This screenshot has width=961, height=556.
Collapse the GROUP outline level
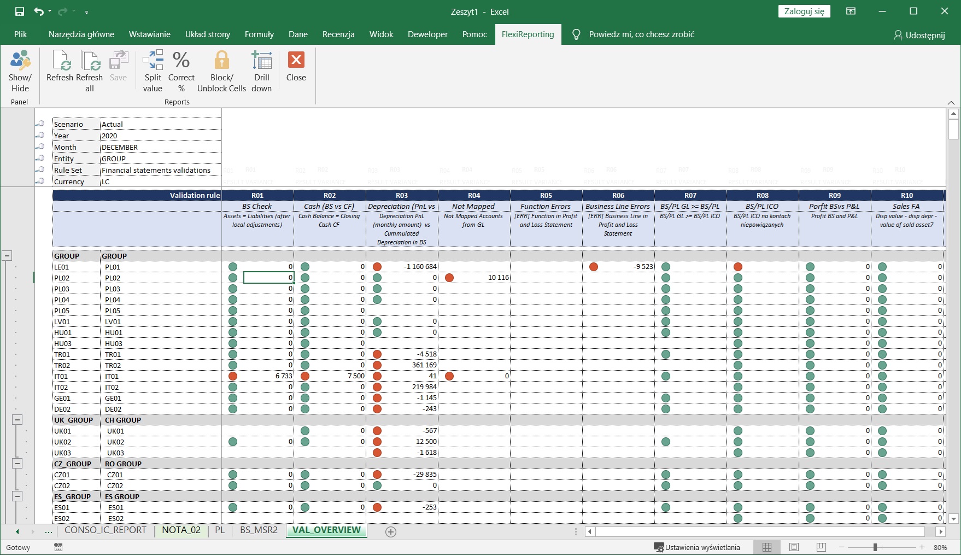pos(7,256)
